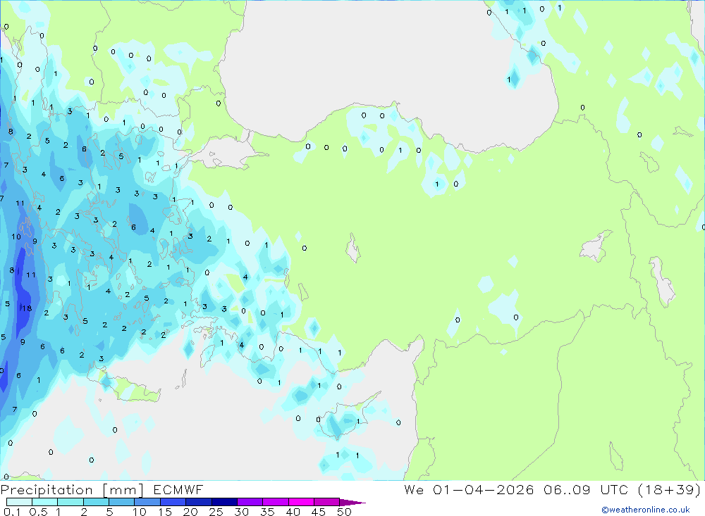Click the 0.5–1 mm legend color swatch
The image size is (705, 516).
(45, 502)
